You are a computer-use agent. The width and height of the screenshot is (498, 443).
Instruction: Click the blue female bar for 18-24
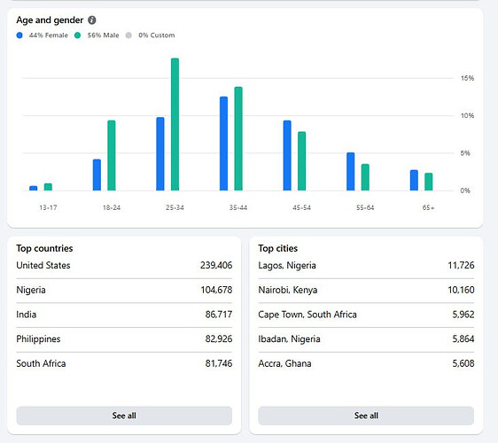[x=97, y=175]
